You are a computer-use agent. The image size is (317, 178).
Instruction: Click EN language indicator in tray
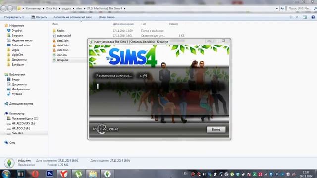[185, 174]
